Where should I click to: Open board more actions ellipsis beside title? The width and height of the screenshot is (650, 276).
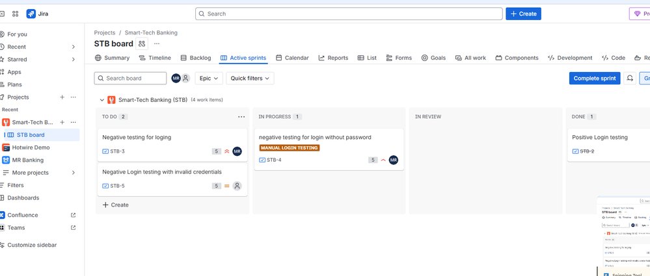157,44
